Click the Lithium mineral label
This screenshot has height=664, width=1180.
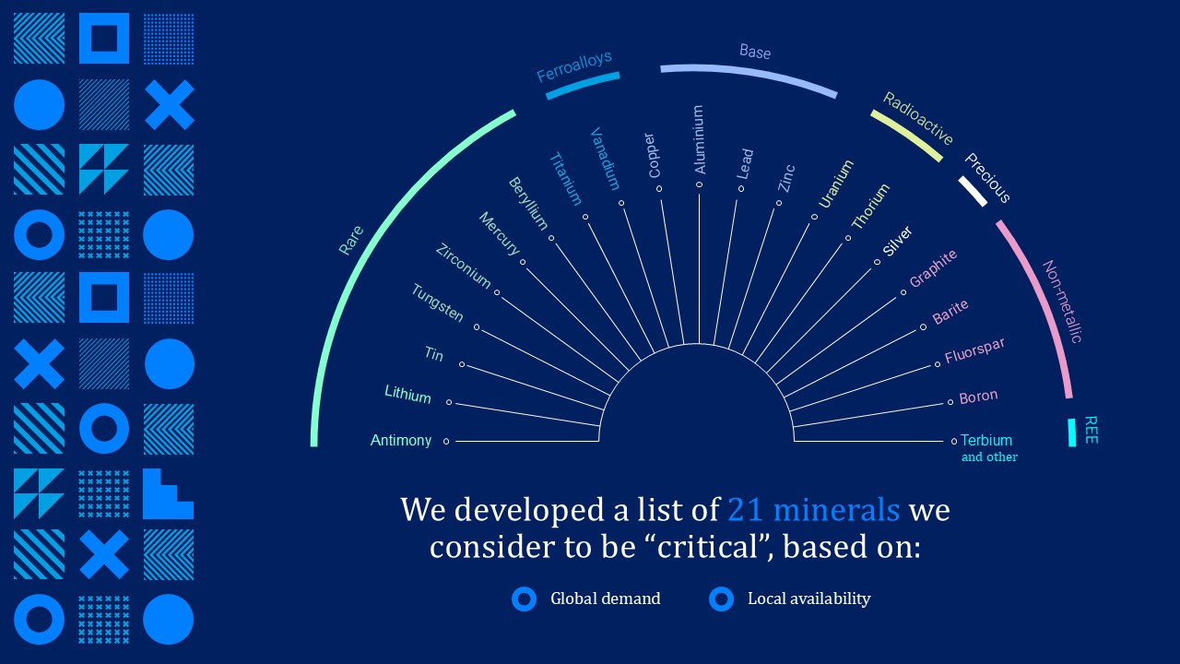pyautogui.click(x=407, y=395)
